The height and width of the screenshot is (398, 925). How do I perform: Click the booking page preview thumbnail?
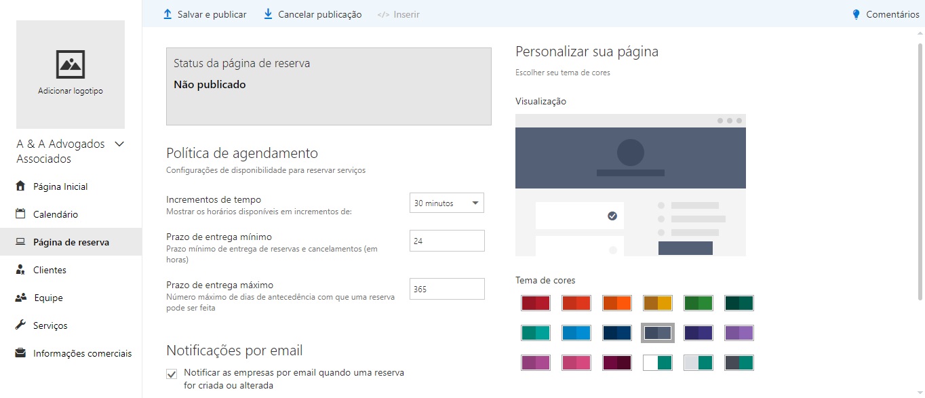pyautogui.click(x=630, y=185)
